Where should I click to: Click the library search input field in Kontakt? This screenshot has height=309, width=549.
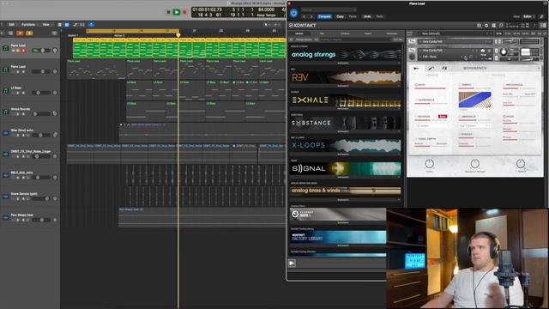[x=355, y=39]
